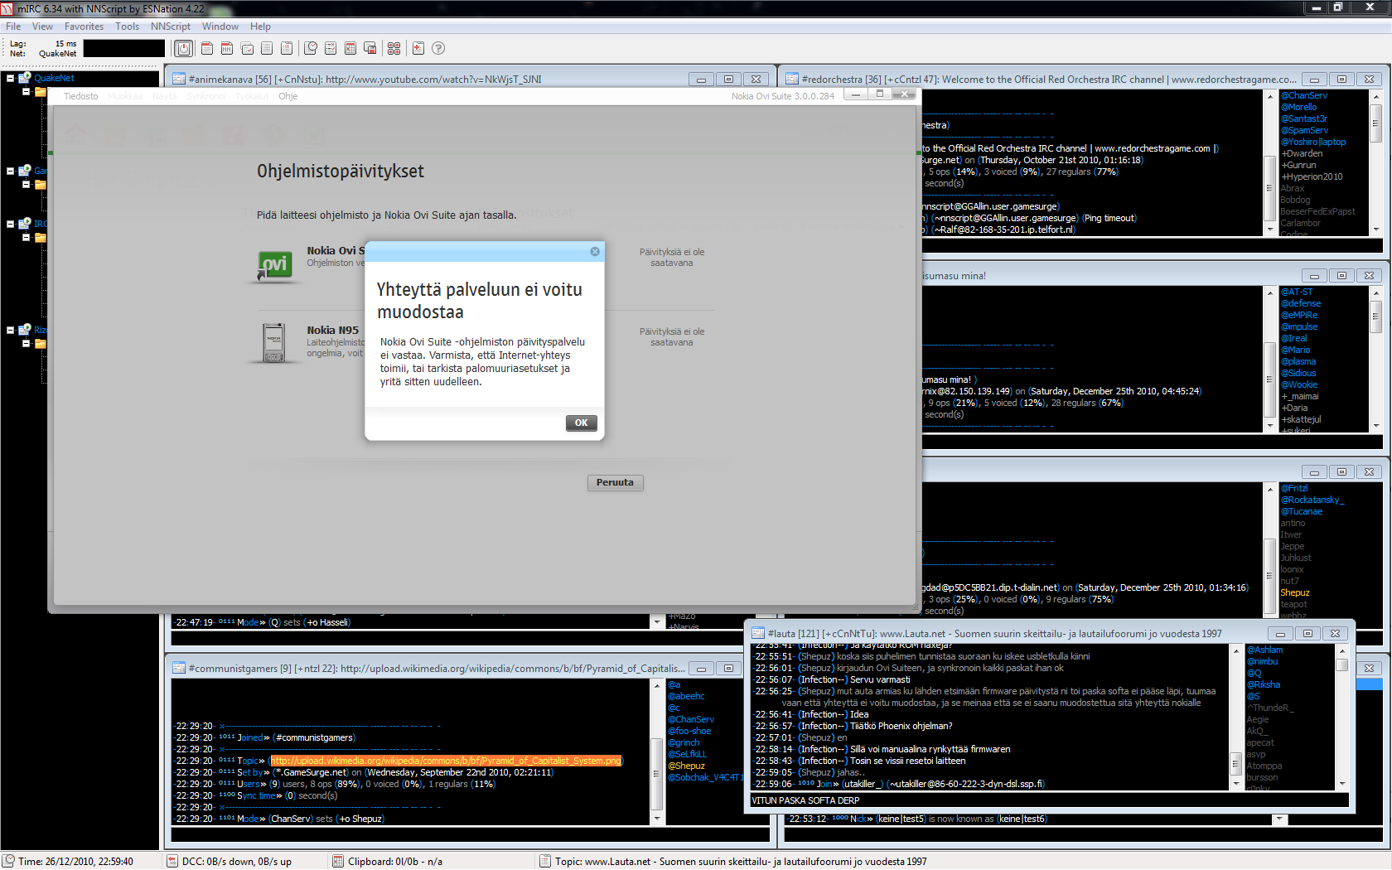Image resolution: width=1392 pixels, height=870 pixels.
Task: Select @Shepuz in #communistgamers nick list
Action: 686,766
